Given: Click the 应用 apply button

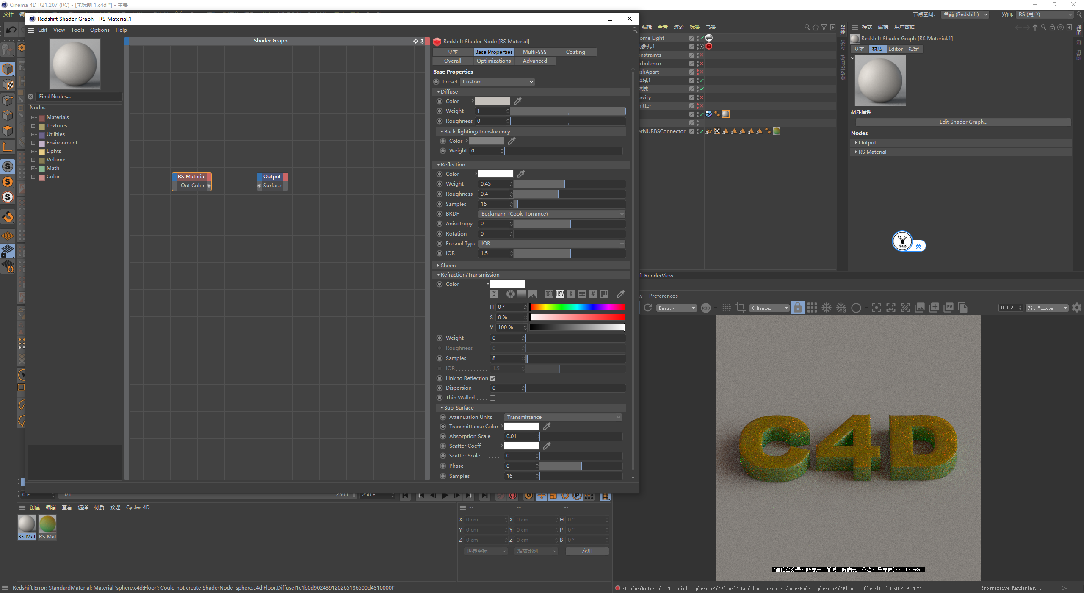Looking at the screenshot, I should tap(587, 551).
